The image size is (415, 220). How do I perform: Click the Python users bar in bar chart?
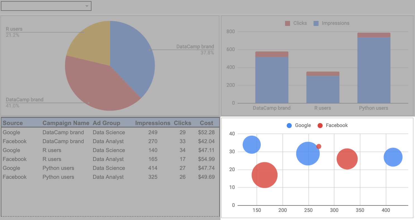[374, 68]
